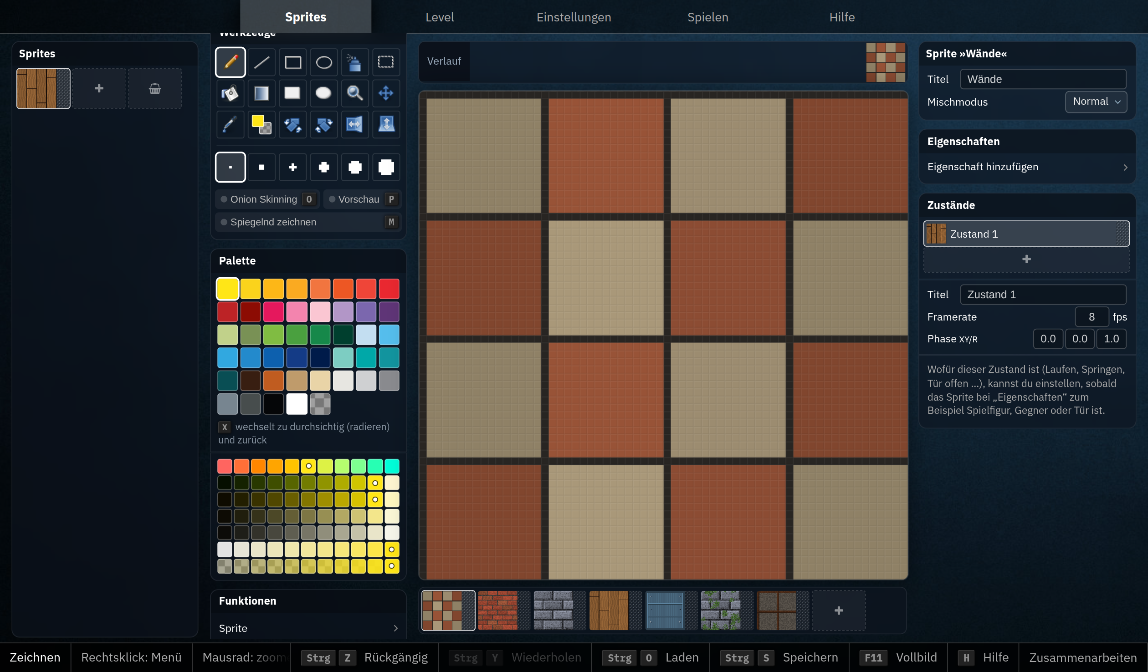
Task: Click Zusammenarbeiten in the bottom bar
Action: click(x=1083, y=657)
